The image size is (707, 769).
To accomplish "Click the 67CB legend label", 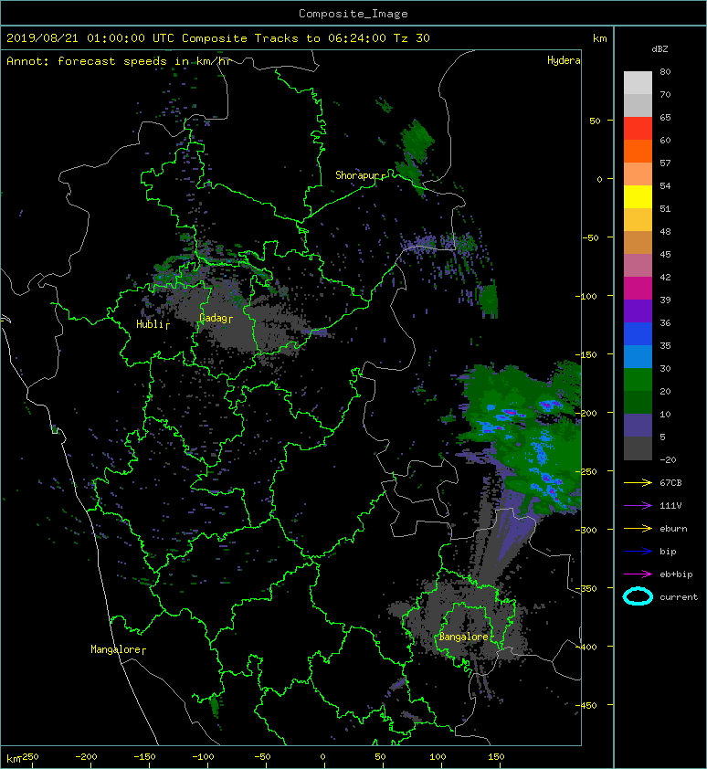I will (x=670, y=482).
